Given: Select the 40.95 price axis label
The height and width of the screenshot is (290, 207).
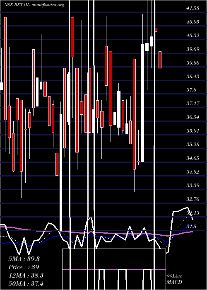Looking at the screenshot, I should click(193, 22).
